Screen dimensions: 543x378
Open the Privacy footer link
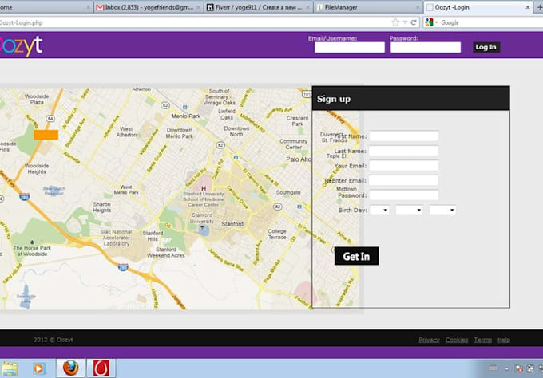pos(429,340)
